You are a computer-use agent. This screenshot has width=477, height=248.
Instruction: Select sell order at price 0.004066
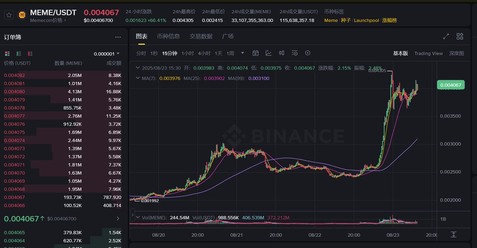(63, 206)
